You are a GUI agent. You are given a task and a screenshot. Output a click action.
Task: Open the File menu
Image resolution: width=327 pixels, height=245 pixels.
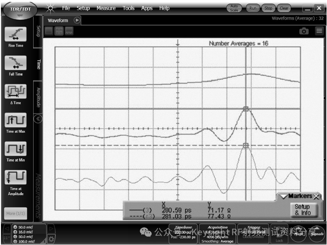pos(66,8)
